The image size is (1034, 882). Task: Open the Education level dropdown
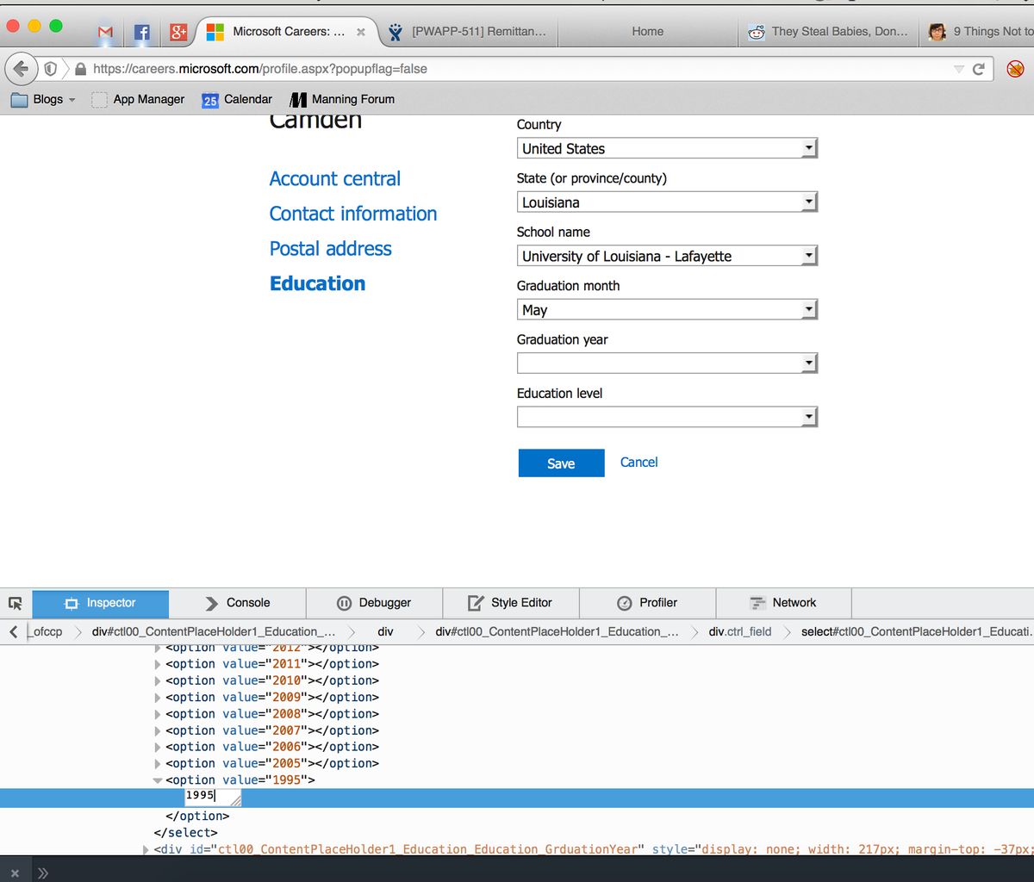coord(666,417)
